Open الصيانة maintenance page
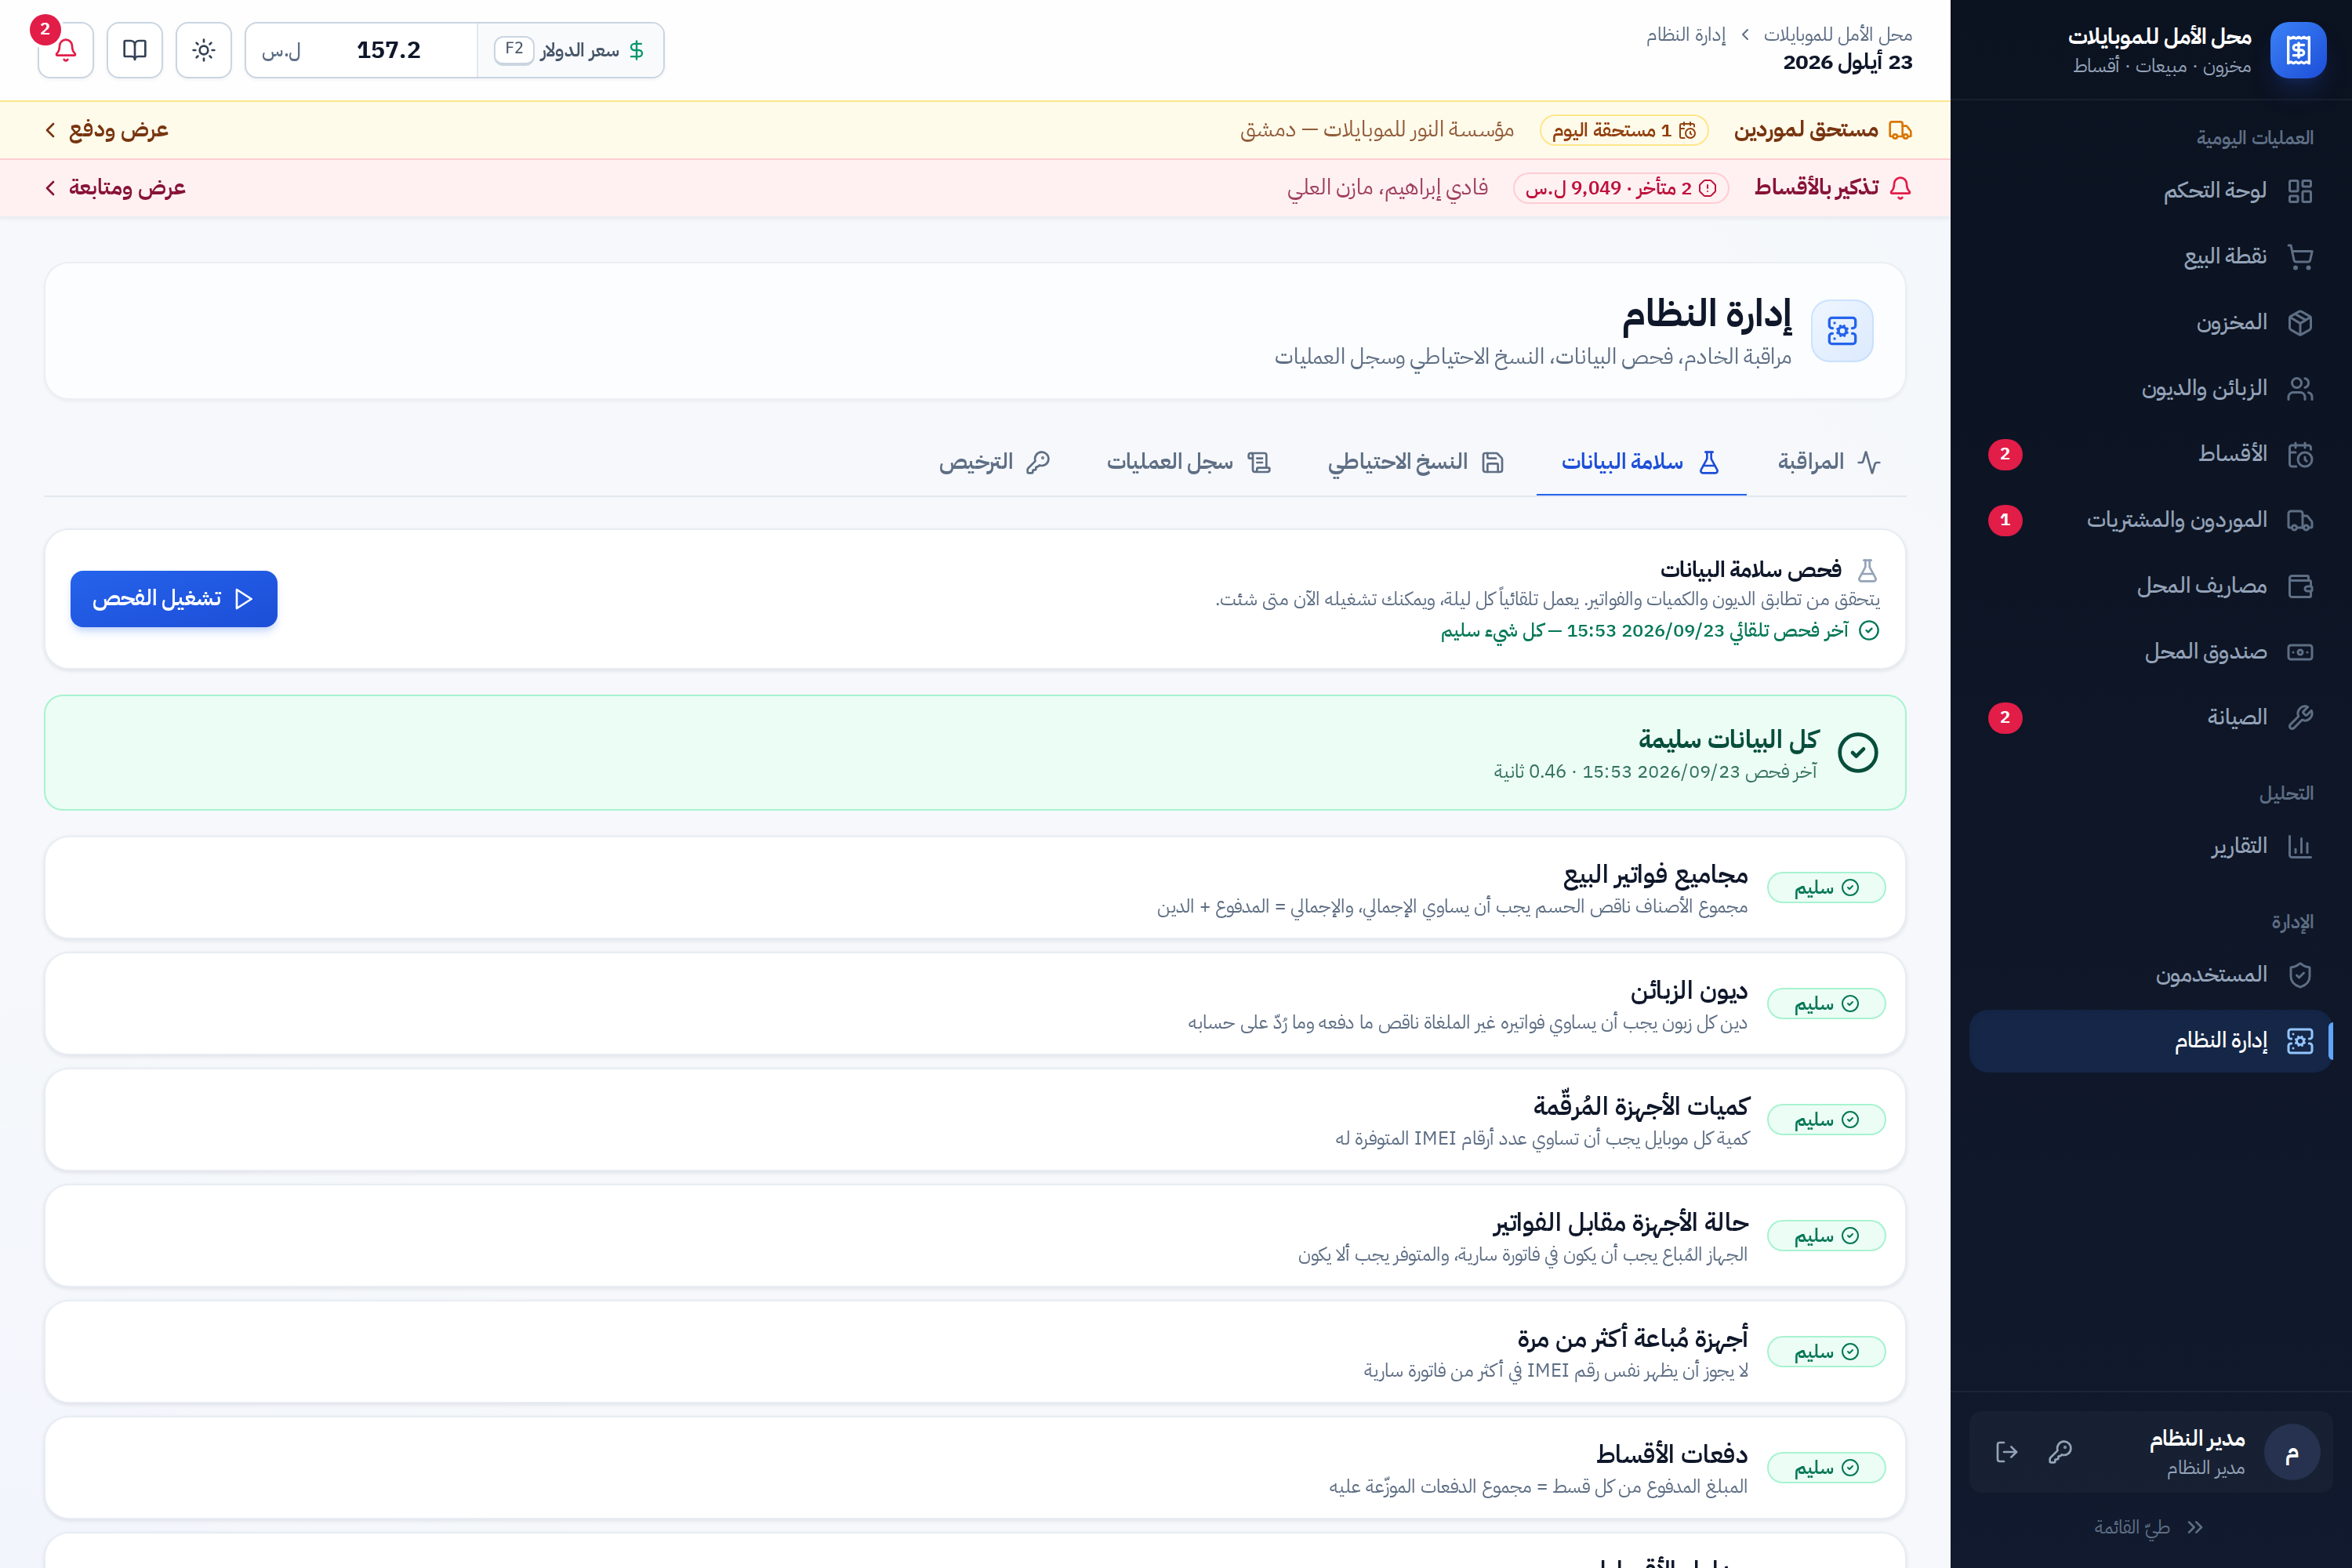The width and height of the screenshot is (2352, 1568). click(2150, 718)
